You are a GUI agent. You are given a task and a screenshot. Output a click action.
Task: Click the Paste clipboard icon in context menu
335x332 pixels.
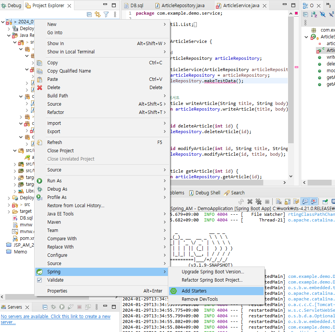point(39,79)
